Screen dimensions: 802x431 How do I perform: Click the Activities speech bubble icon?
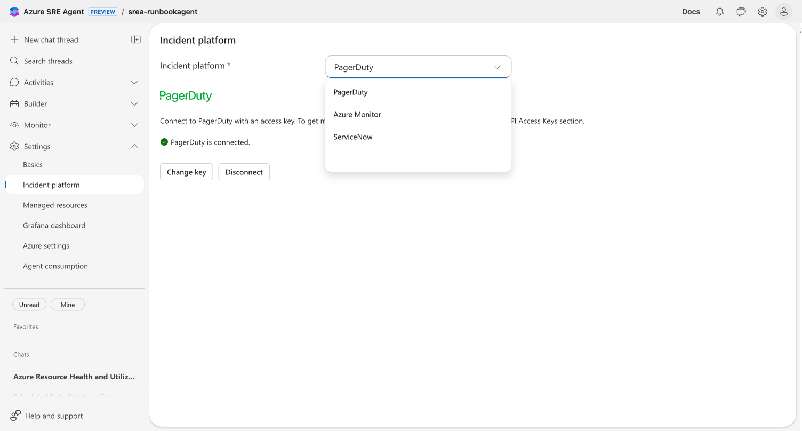click(14, 82)
